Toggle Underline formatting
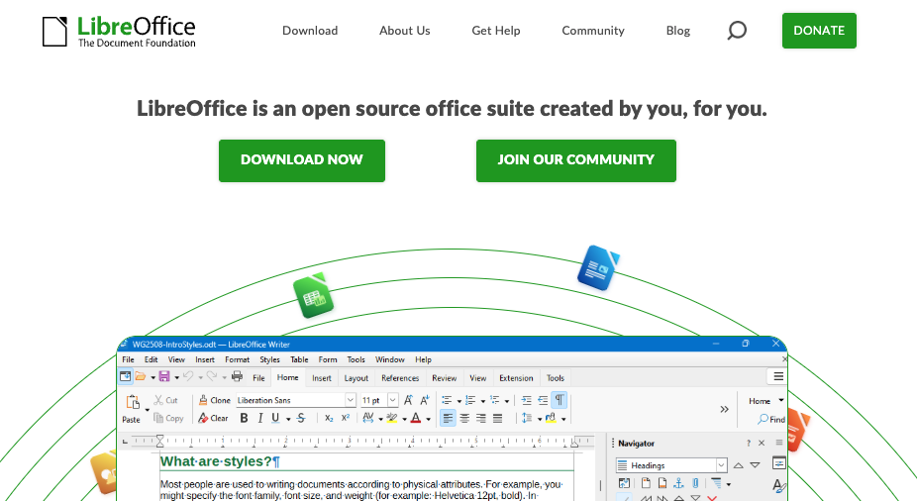The width and height of the screenshot is (917, 501). coord(275,418)
